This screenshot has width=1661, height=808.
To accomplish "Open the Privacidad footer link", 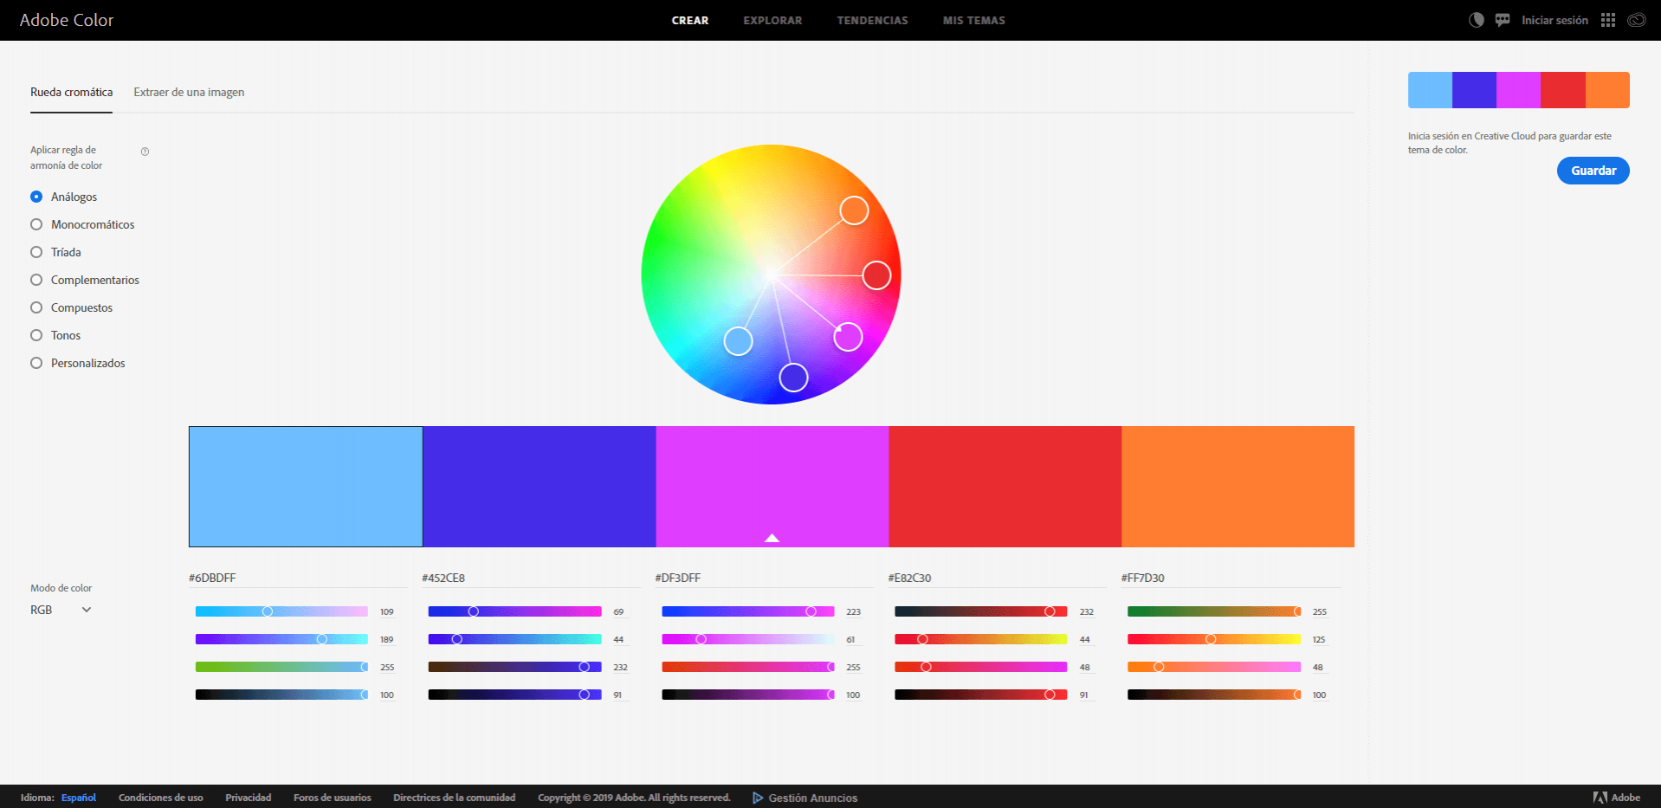I will [x=249, y=798].
